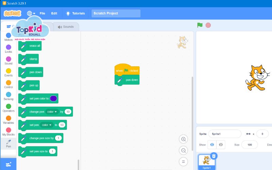The width and height of the screenshot is (272, 170).
Task: Edit the sprite Size field 100
Action: [x=250, y=145]
